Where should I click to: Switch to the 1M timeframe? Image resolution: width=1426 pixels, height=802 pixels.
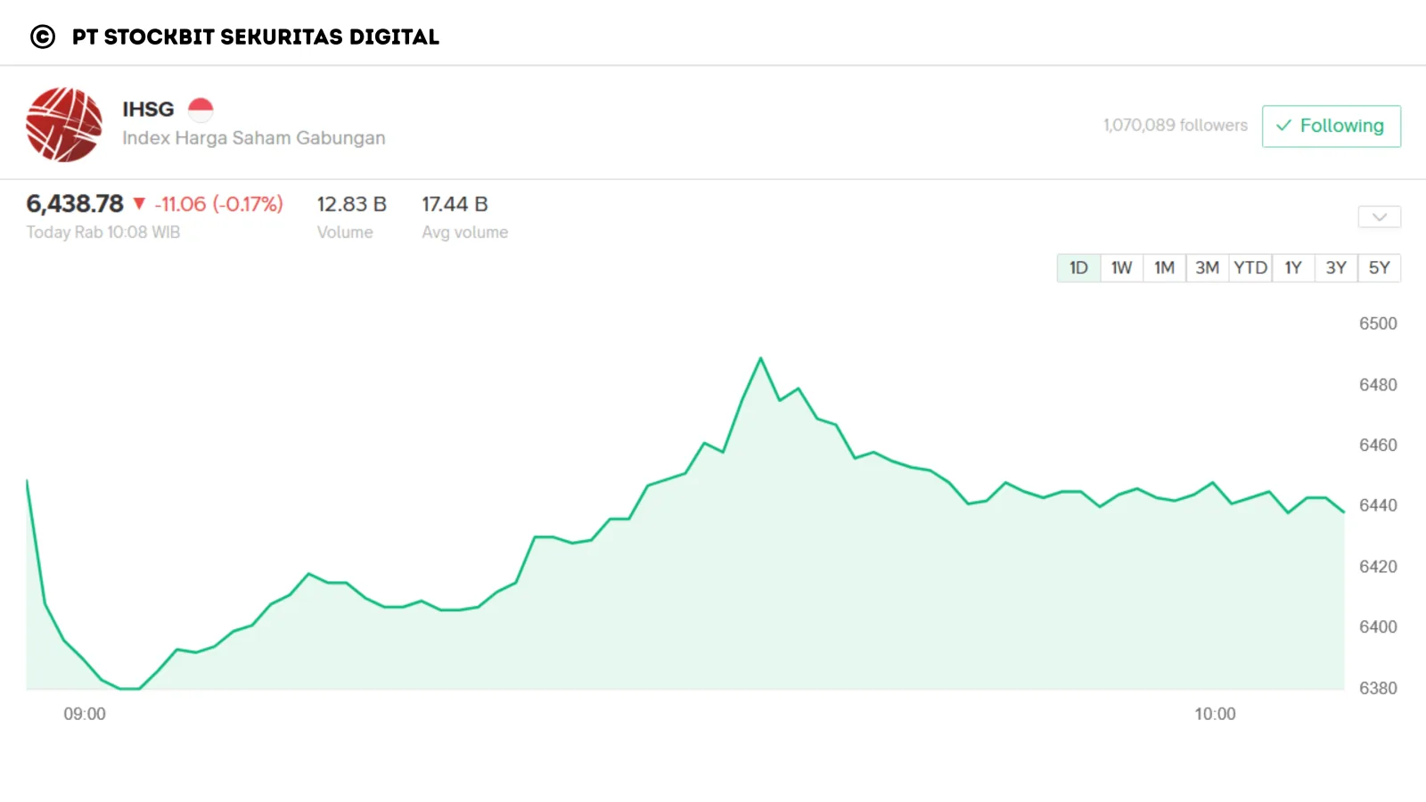coord(1164,268)
